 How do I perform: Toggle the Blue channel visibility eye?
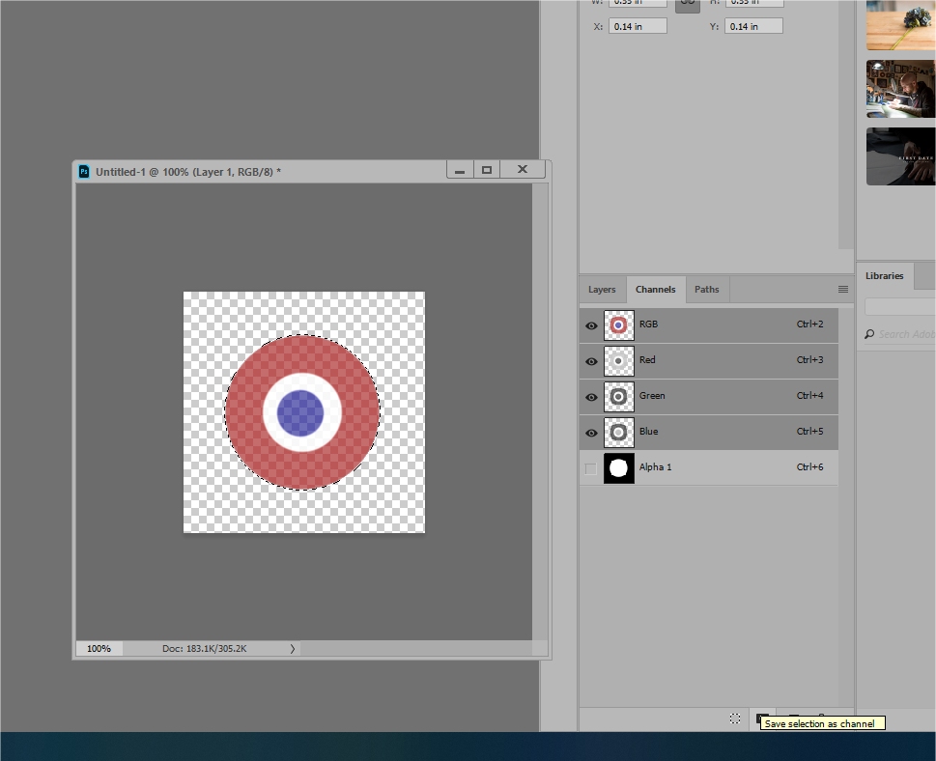coord(591,433)
